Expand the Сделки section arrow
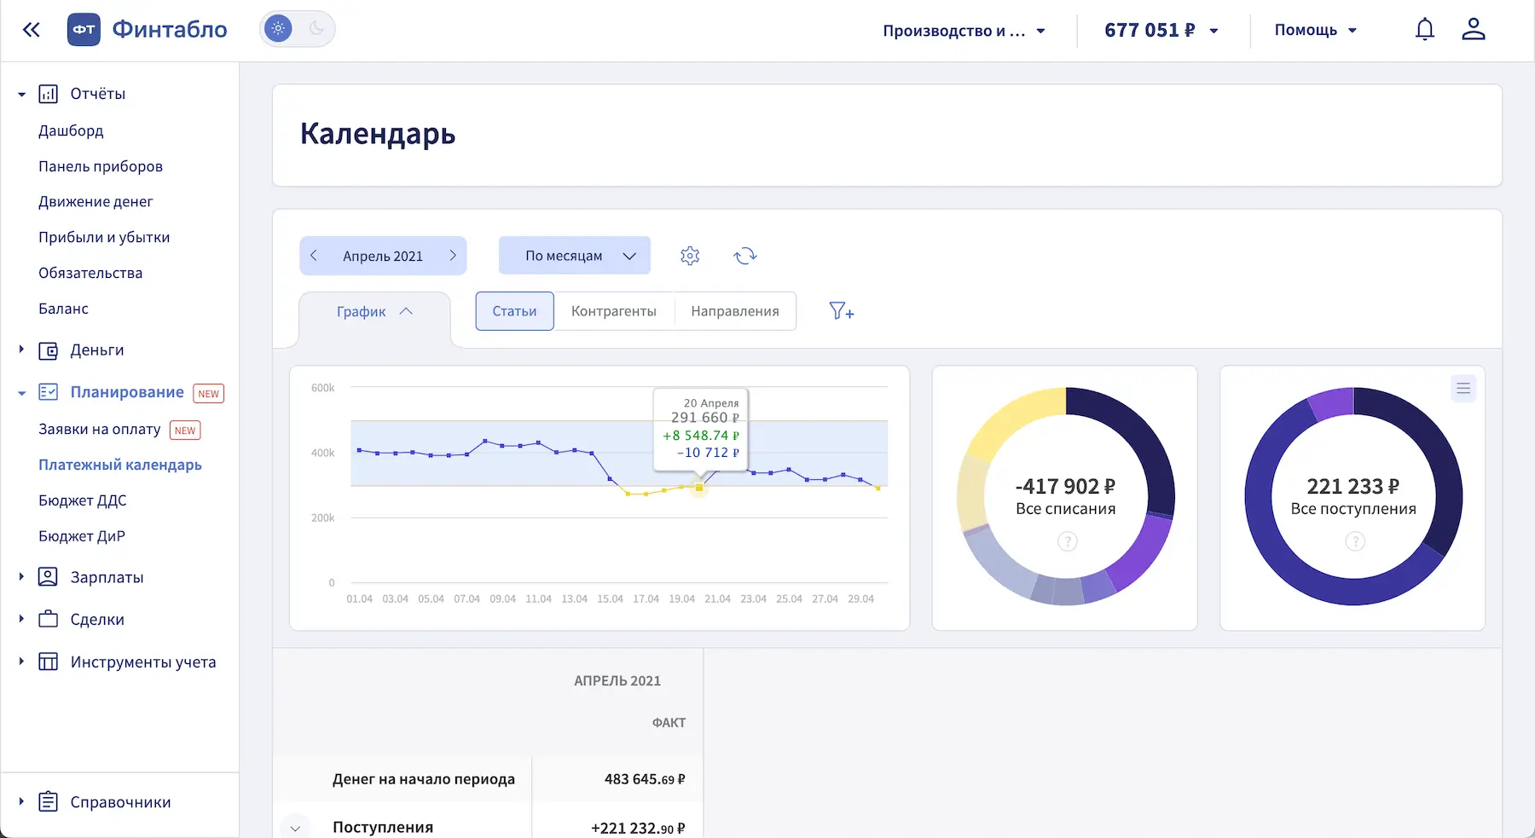 click(x=22, y=619)
